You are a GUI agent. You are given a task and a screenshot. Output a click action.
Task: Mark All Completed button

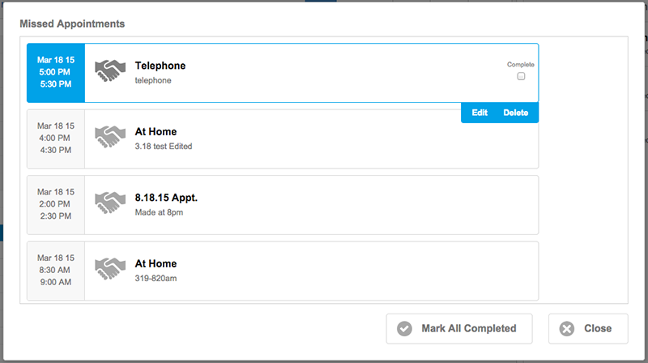click(x=459, y=329)
